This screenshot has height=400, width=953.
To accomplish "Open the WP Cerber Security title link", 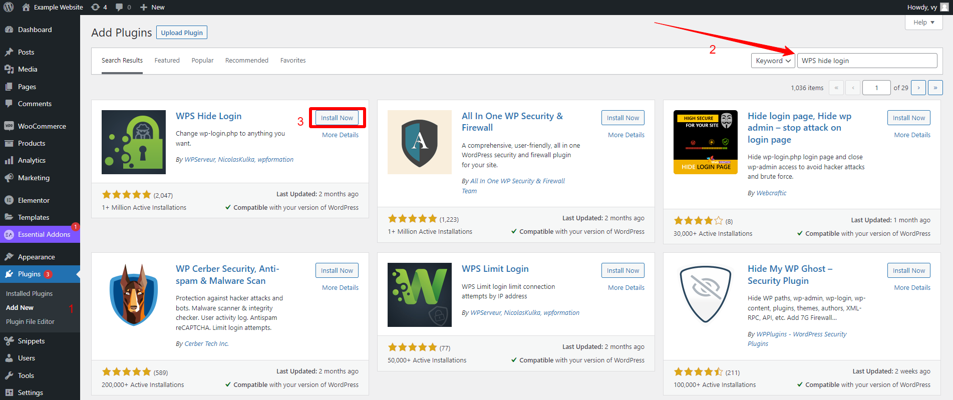I will (x=227, y=275).
